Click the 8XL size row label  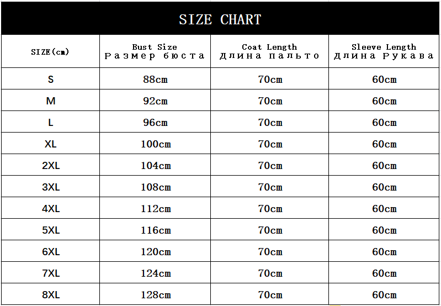point(51,295)
